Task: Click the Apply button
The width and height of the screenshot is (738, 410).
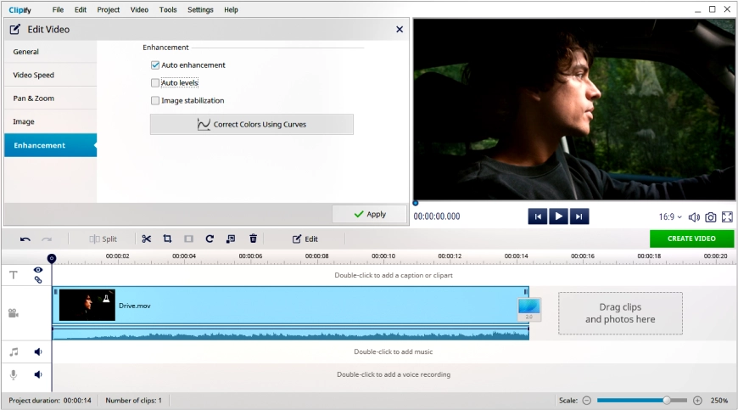Action: point(370,214)
